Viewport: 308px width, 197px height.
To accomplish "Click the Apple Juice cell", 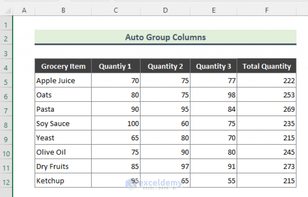I will tap(63, 80).
